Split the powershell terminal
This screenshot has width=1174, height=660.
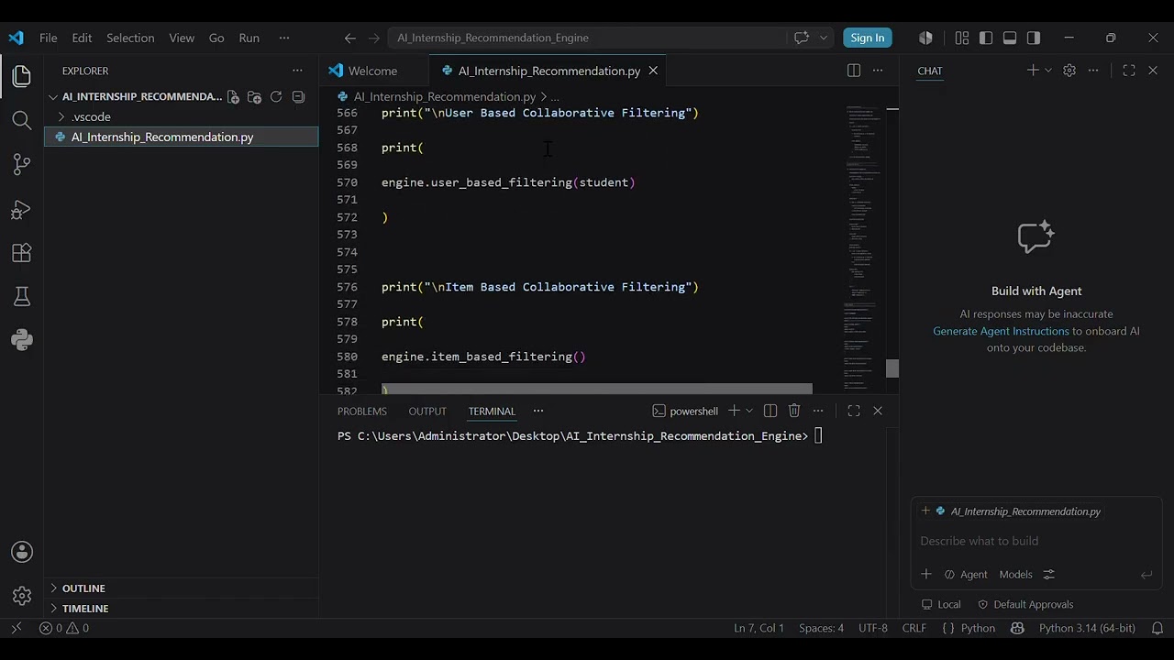tap(770, 411)
